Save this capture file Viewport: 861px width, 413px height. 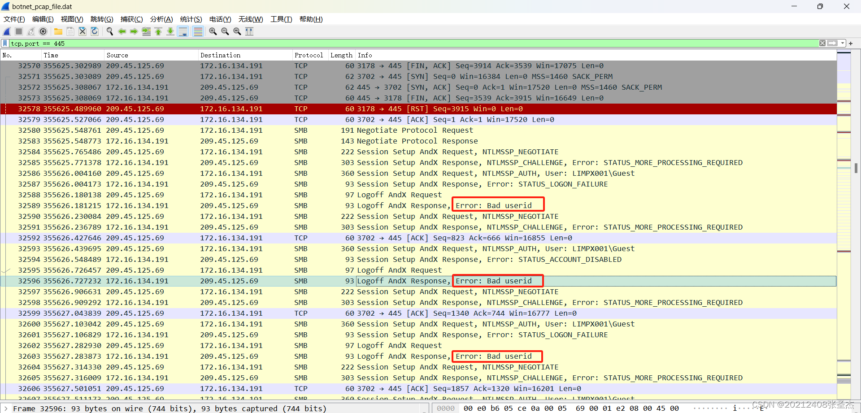tap(70, 31)
